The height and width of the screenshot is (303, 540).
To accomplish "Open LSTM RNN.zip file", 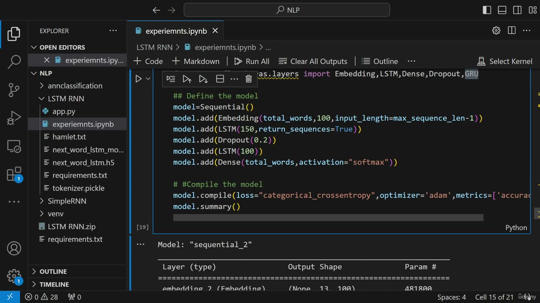I will tap(78, 226).
